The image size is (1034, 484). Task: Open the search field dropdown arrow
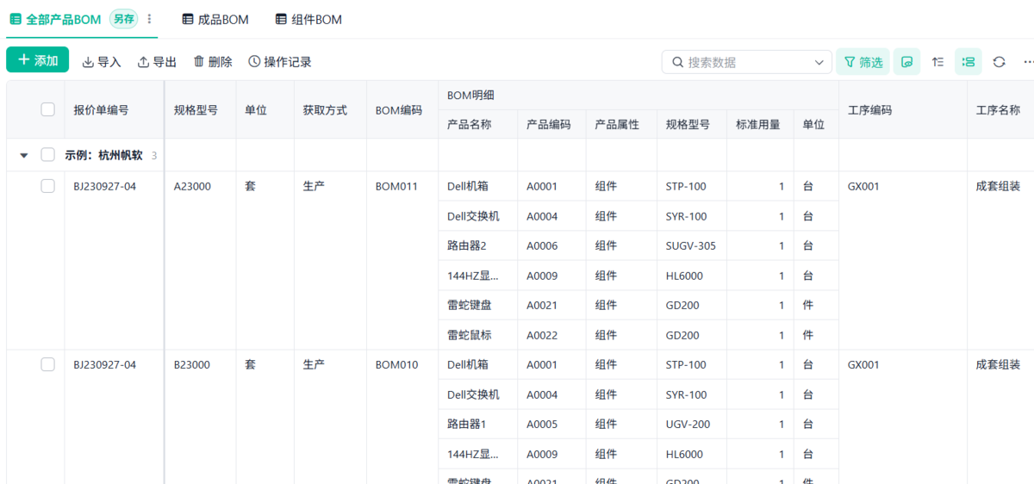point(819,62)
